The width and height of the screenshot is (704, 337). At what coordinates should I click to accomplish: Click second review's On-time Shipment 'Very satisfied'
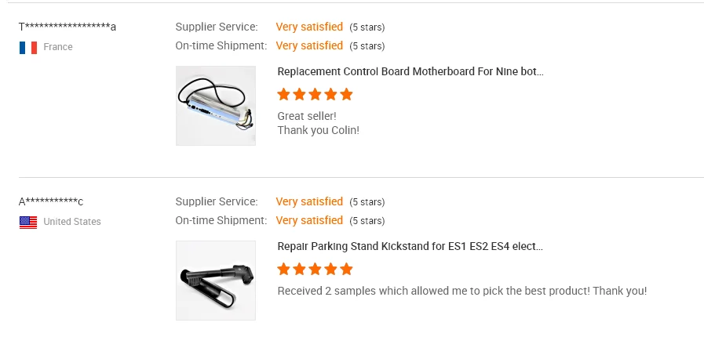point(309,220)
